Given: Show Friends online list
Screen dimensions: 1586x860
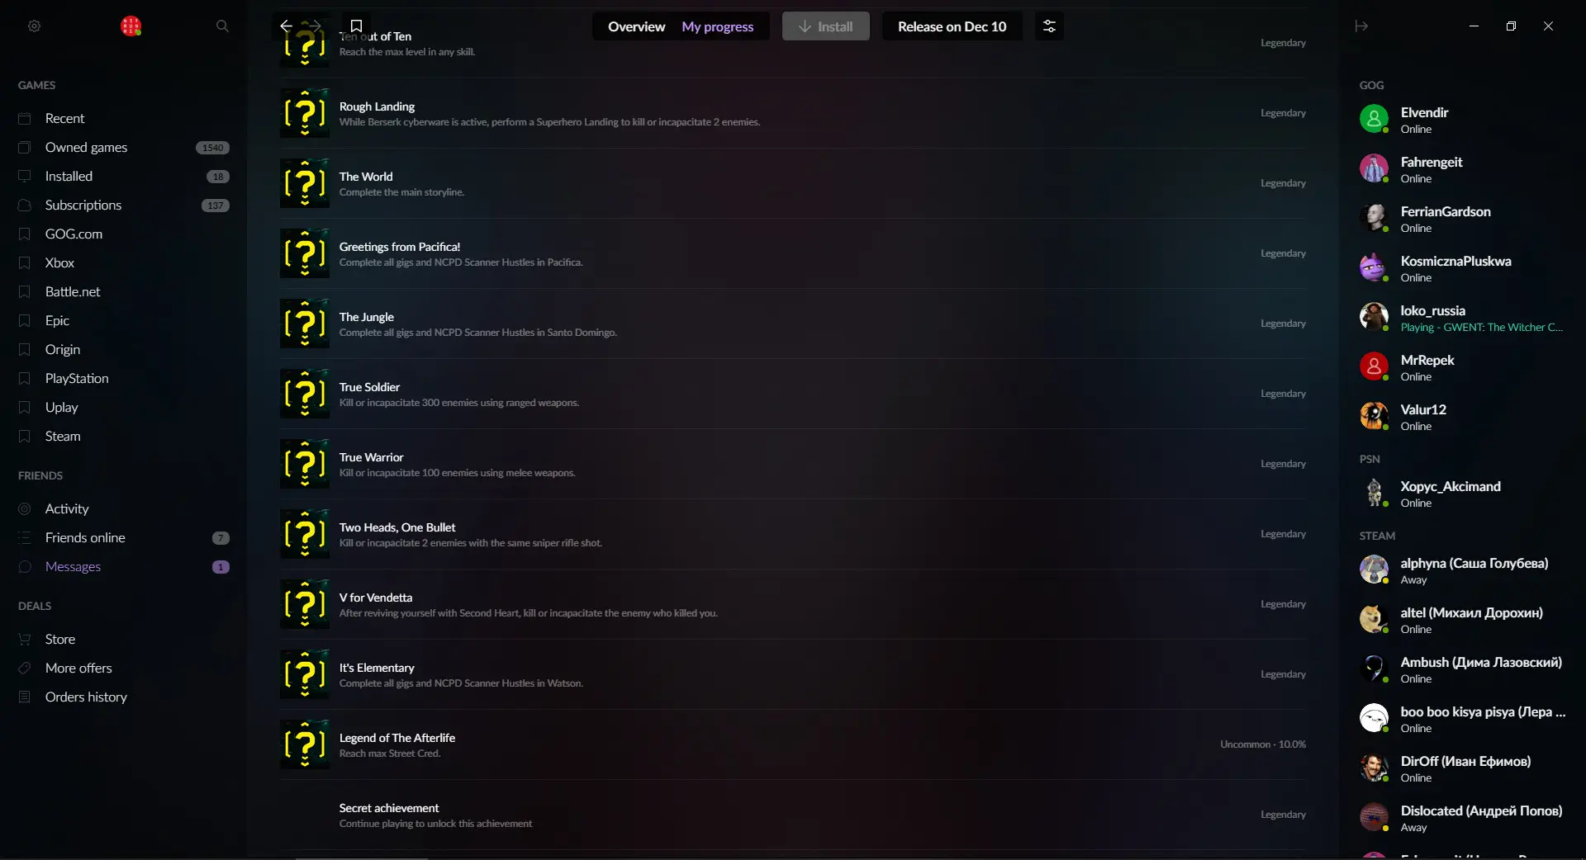Looking at the screenshot, I should (85, 537).
